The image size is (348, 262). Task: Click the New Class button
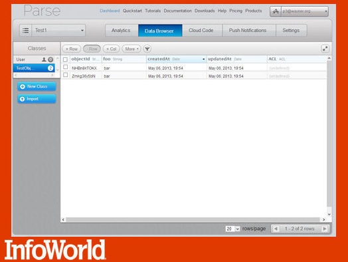tap(37, 86)
